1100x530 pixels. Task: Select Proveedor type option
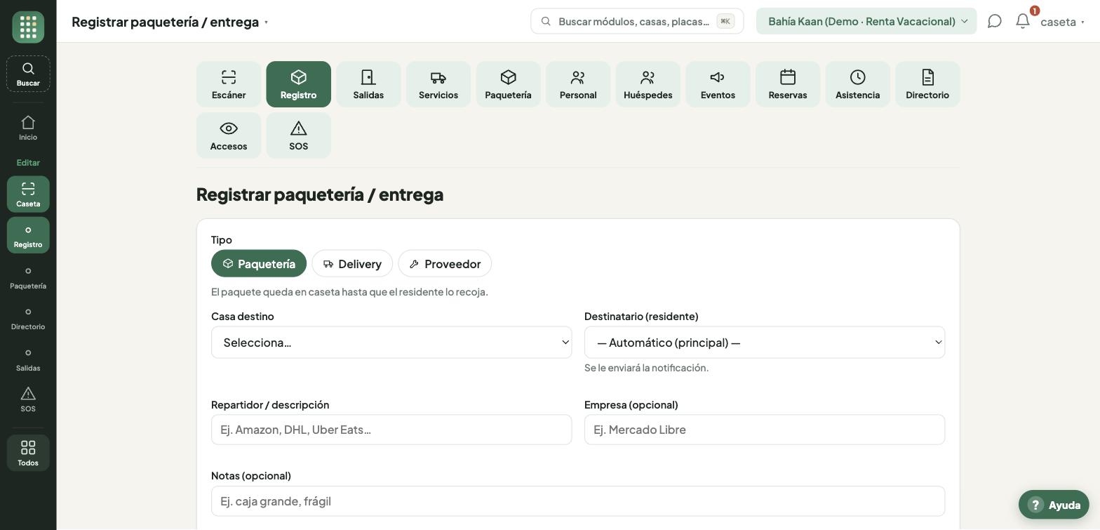[445, 263]
